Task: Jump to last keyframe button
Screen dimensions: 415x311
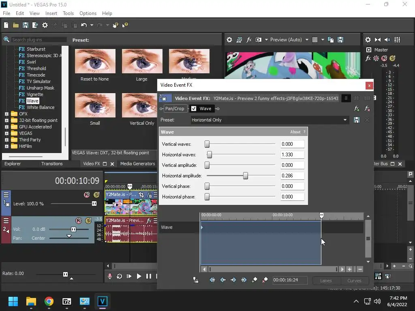Action: (x=244, y=280)
